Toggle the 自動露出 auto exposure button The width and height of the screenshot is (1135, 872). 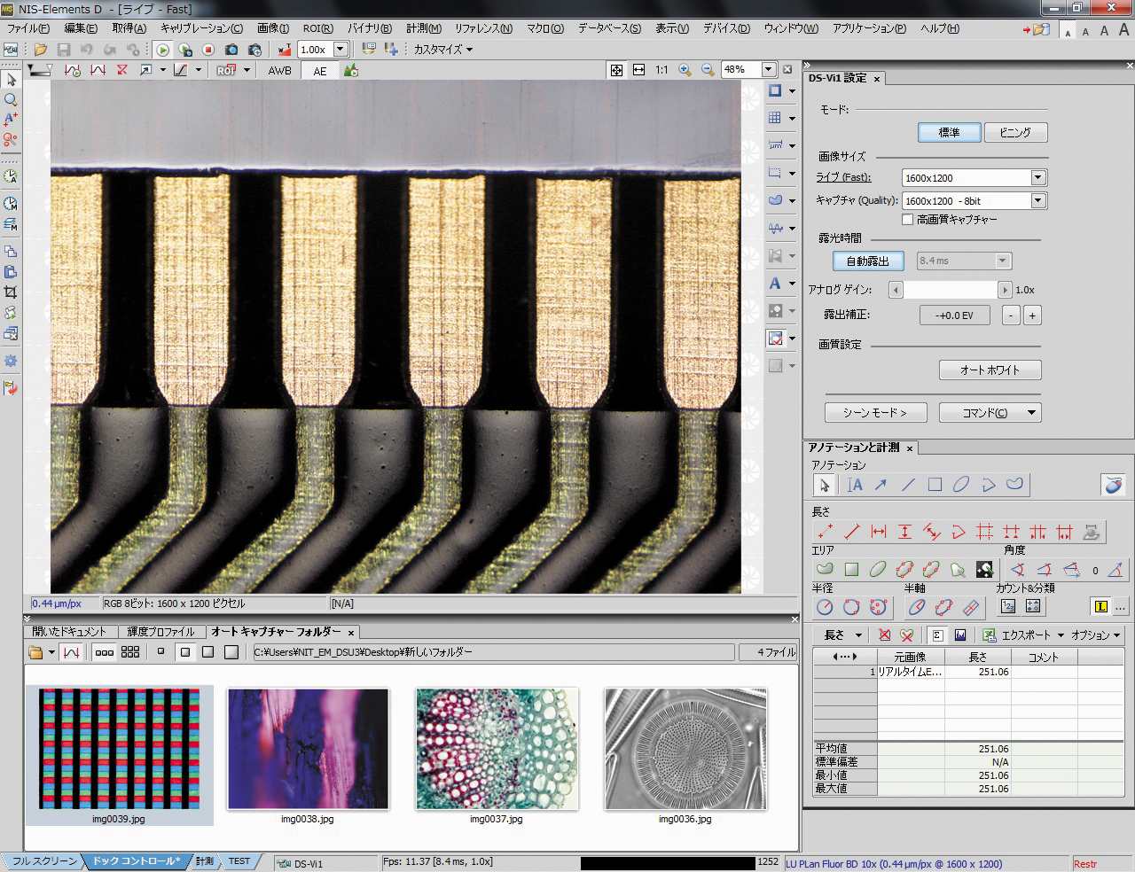pos(867,261)
